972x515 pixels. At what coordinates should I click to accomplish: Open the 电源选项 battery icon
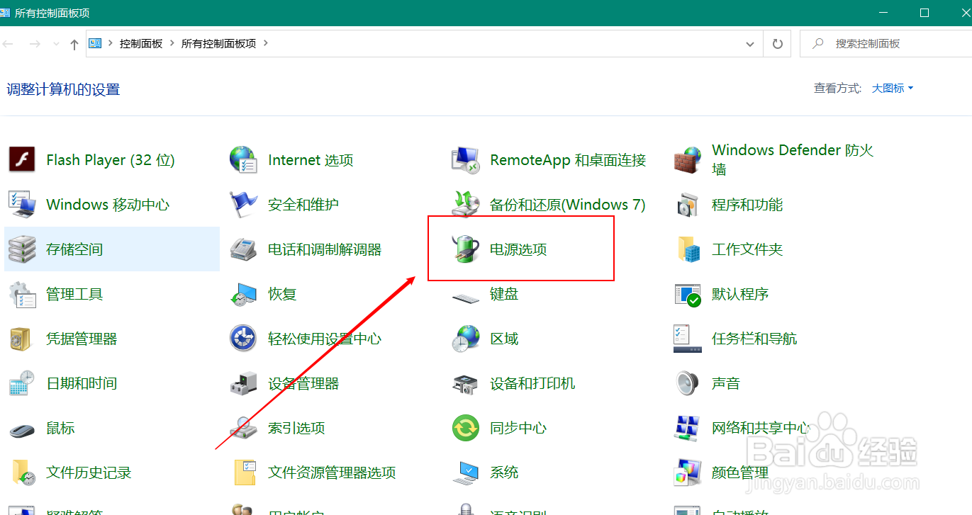[465, 249]
